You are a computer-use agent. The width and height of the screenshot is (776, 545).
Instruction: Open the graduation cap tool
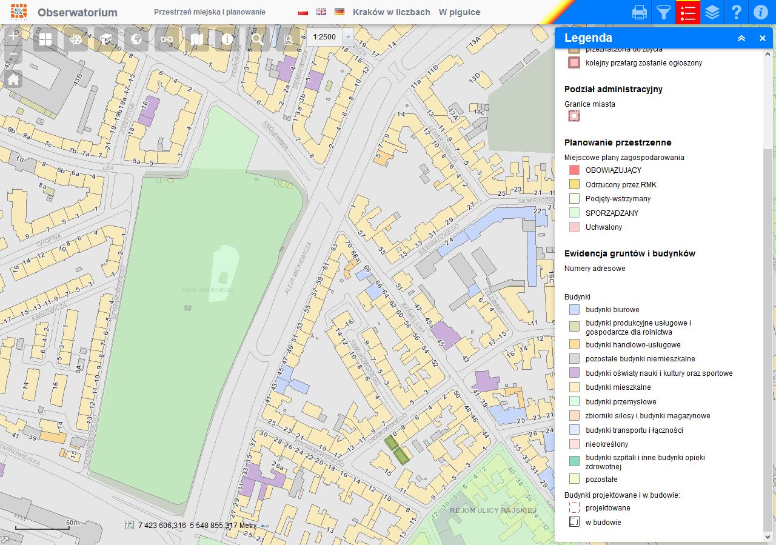[x=106, y=40]
